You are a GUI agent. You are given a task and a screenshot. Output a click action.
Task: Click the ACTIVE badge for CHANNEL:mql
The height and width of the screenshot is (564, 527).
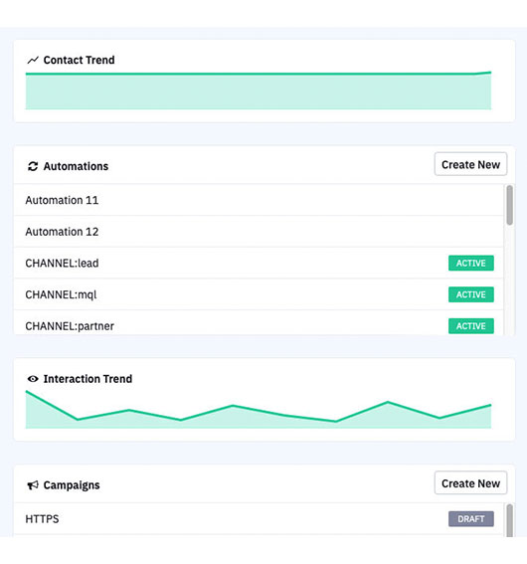[x=471, y=294]
